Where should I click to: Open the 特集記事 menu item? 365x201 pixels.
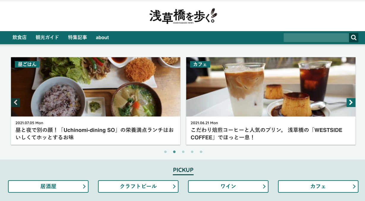coord(78,37)
